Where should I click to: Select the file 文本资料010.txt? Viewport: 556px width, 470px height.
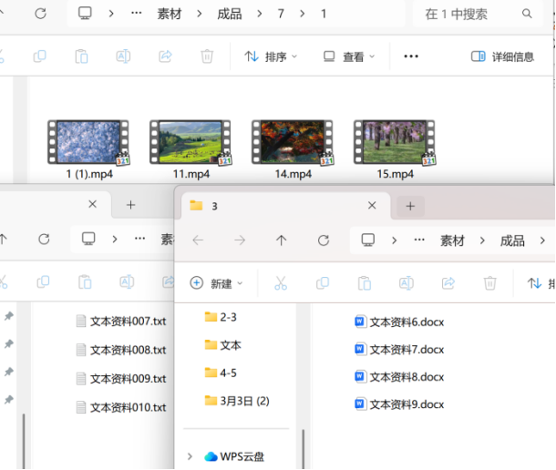tap(121, 408)
